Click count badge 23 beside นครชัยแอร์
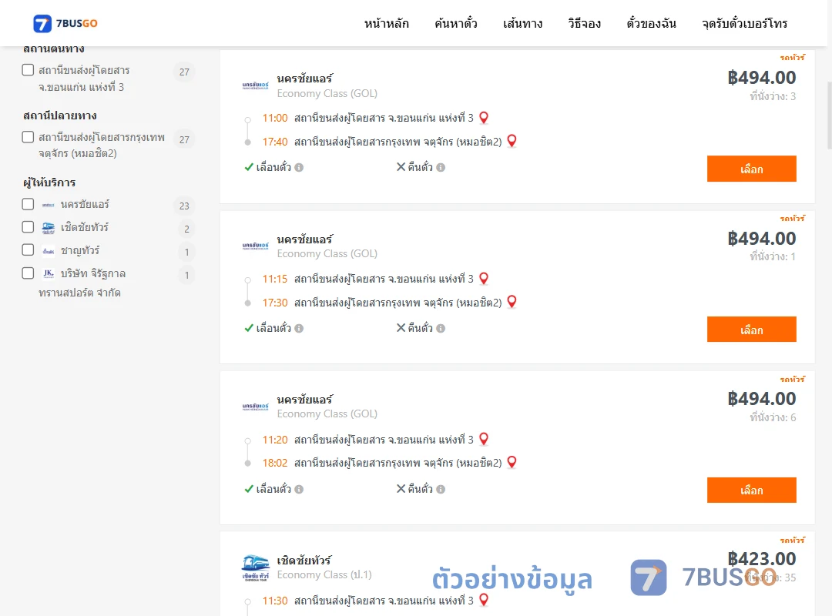The height and width of the screenshot is (616, 832). 184,206
